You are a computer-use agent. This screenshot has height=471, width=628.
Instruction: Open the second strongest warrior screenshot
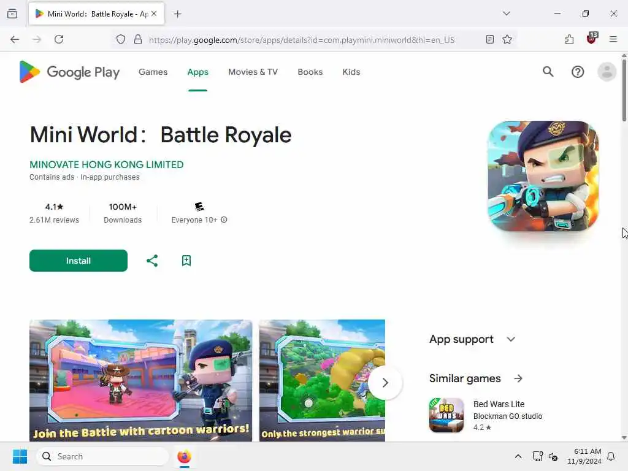pyautogui.click(x=322, y=380)
